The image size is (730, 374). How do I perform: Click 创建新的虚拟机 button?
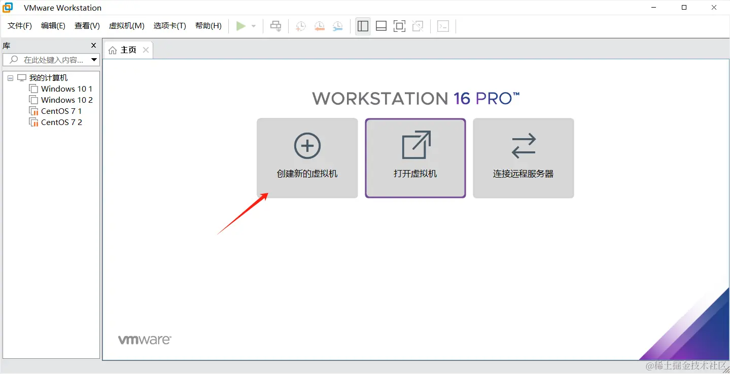(307, 158)
